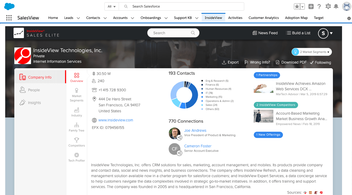Click the share icon on Cameron Foster's avatar

pos(179,153)
